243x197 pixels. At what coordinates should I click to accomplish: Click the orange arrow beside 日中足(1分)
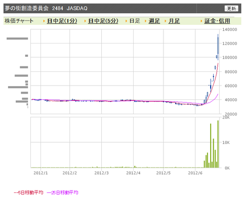44,21
